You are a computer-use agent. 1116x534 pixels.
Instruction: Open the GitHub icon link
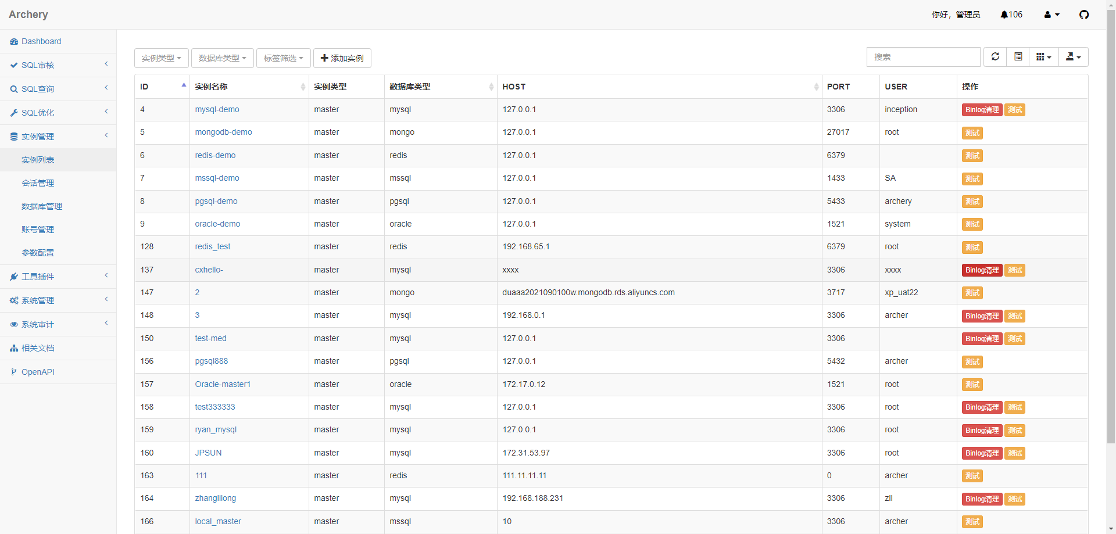click(1084, 15)
